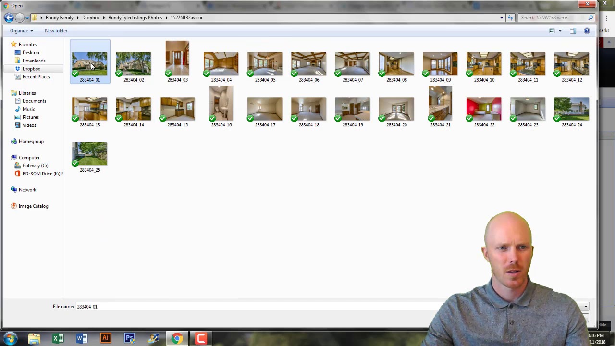Click the Help question mark icon
The width and height of the screenshot is (615, 346).
click(x=587, y=31)
